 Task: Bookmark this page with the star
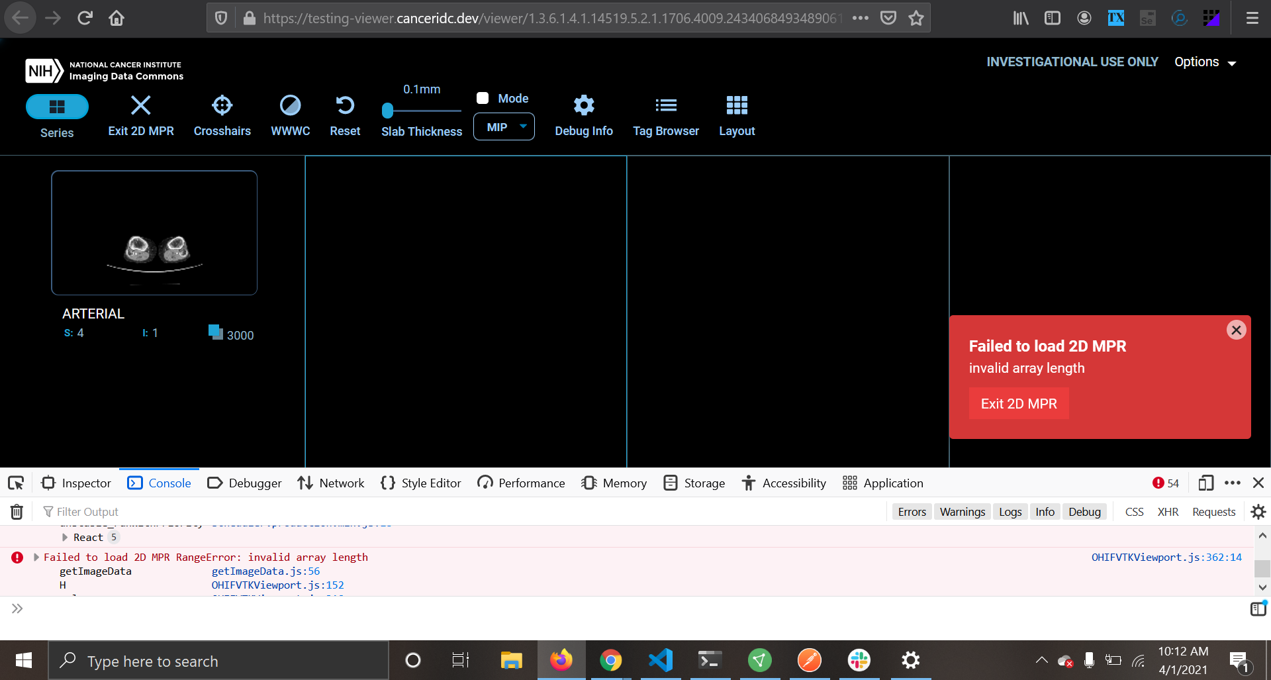point(916,18)
